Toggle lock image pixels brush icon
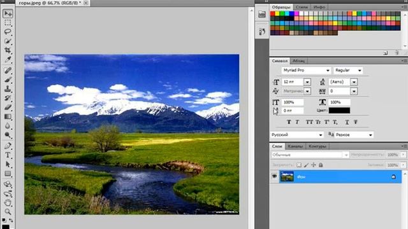Viewport: 408px width, 229px height. click(x=306, y=165)
